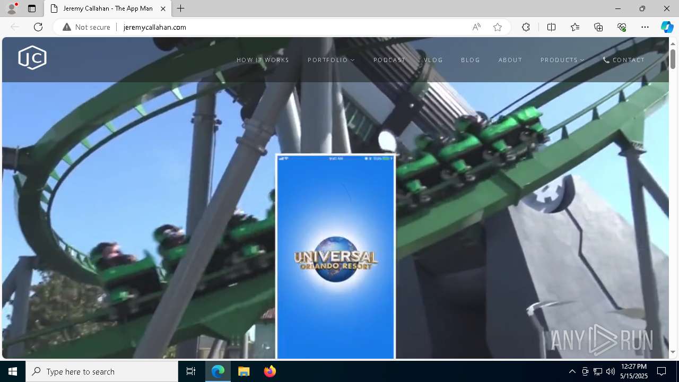
Task: Open tab actions menu icon
Action: pos(32,8)
